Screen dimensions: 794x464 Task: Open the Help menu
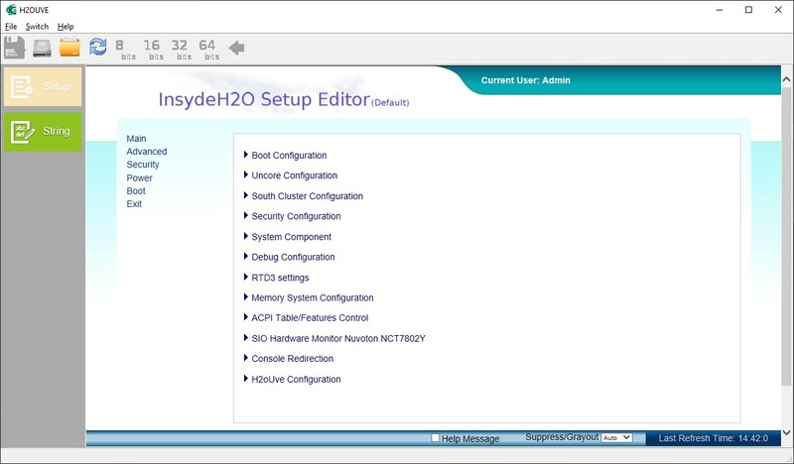pyautogui.click(x=66, y=27)
